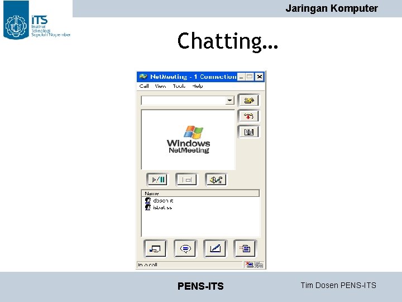Click the Transfer Files button
This screenshot has height=302, width=402.
(x=245, y=248)
